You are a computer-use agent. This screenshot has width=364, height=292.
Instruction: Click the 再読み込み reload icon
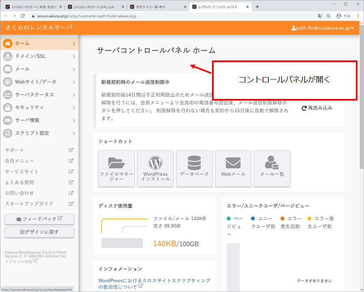[x=304, y=108]
